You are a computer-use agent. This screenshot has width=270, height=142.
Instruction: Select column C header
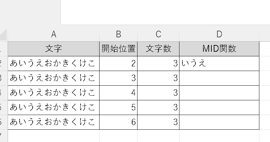[x=158, y=34]
